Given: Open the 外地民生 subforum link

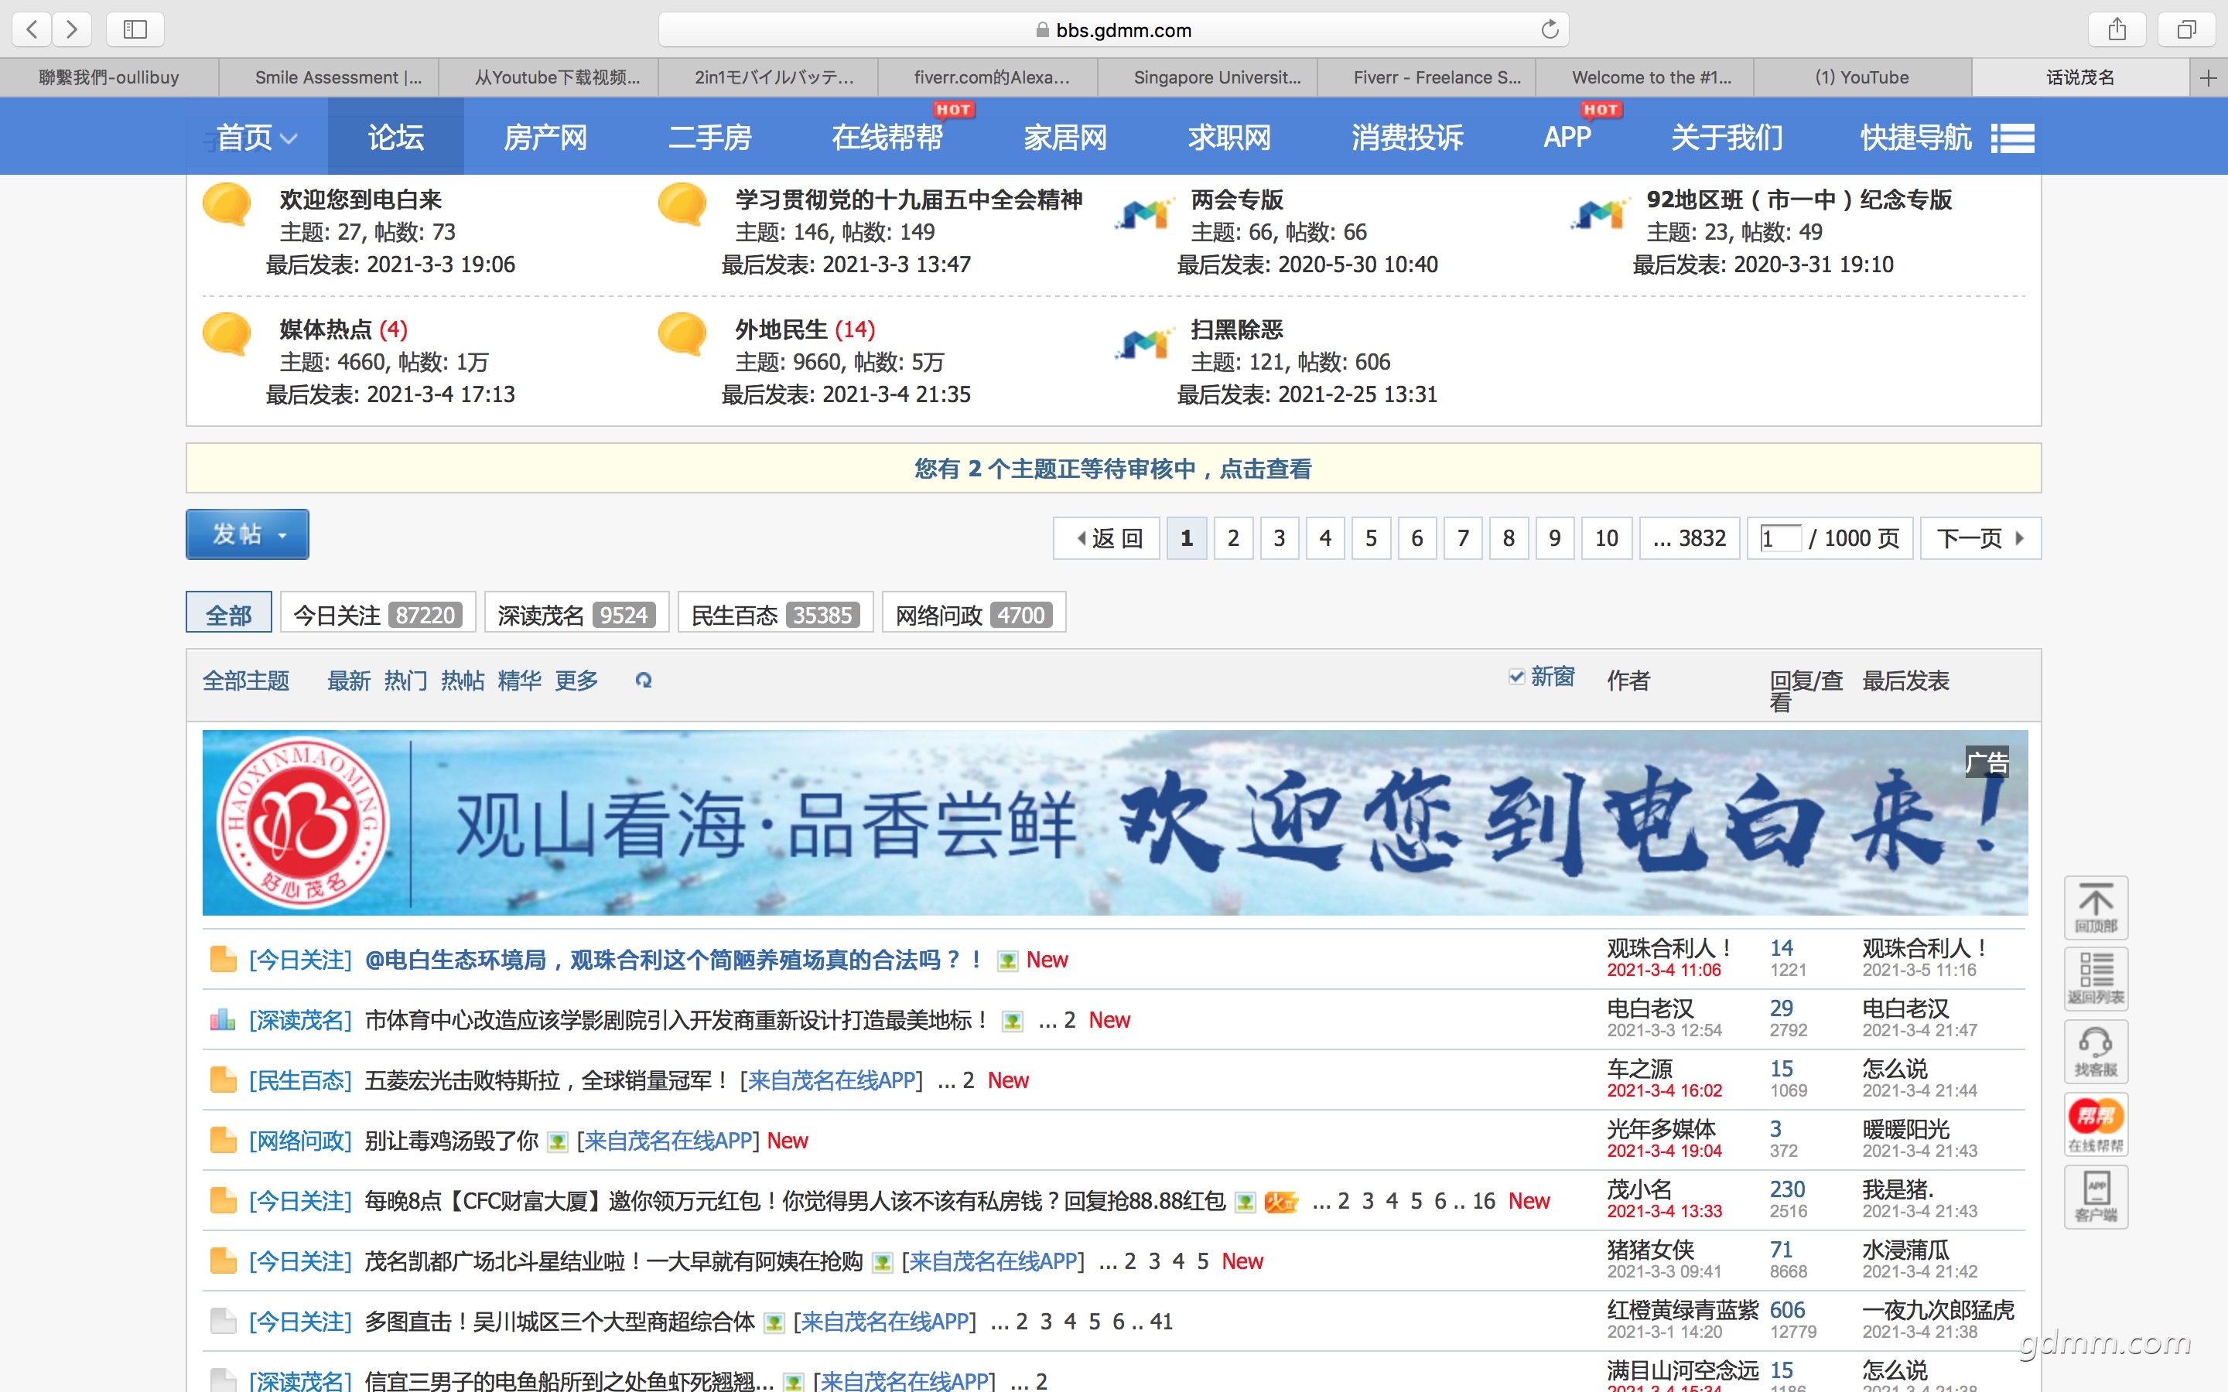Looking at the screenshot, I should [781, 329].
